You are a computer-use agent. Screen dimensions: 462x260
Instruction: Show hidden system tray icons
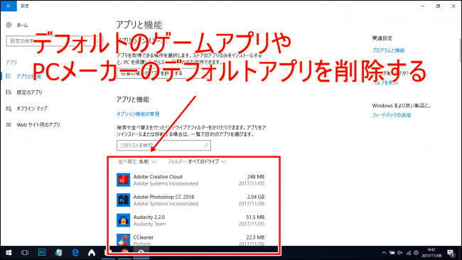[x=384, y=253]
